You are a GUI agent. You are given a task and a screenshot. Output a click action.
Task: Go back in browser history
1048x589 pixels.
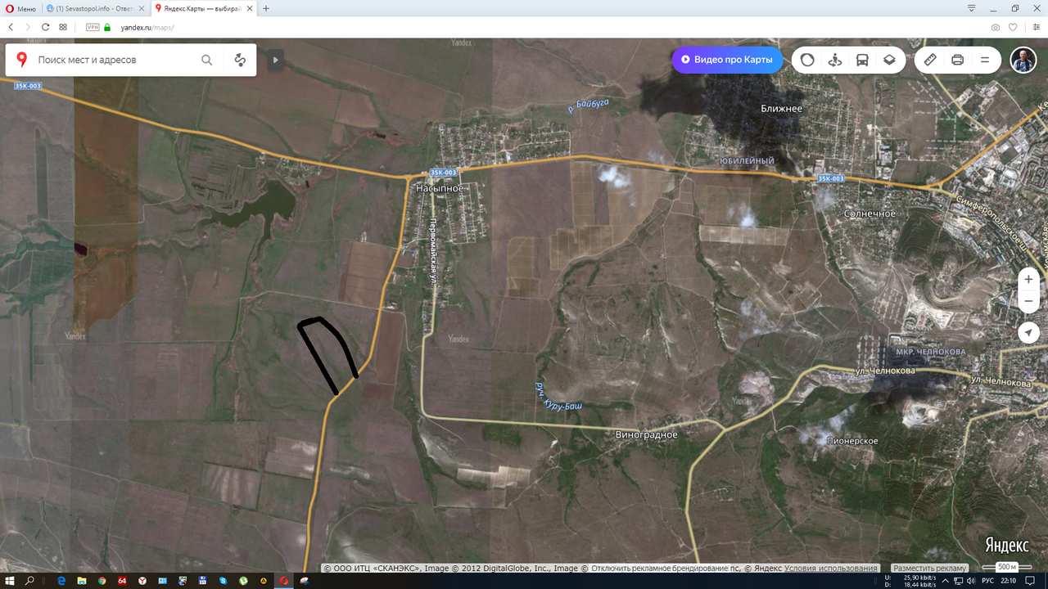tap(11, 27)
